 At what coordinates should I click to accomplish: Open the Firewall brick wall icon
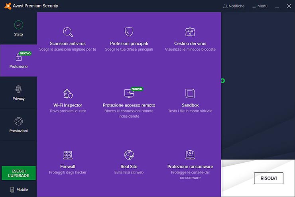tap(68, 155)
